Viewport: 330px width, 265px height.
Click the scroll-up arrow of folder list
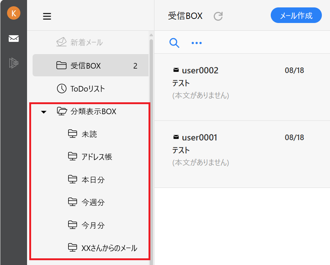151,35
